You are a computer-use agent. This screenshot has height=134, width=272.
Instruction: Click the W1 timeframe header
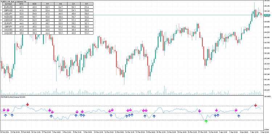(87, 4)
